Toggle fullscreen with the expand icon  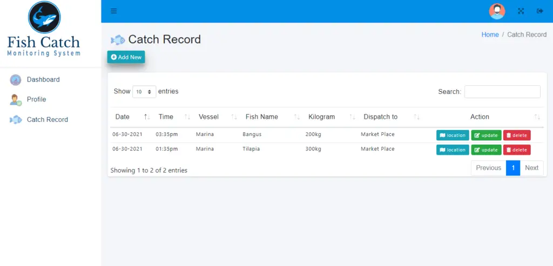pos(521,11)
